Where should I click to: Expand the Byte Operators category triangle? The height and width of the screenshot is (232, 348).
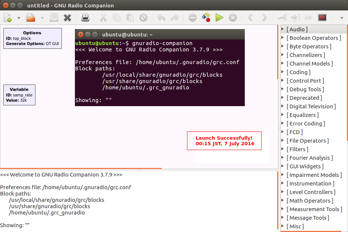pos(282,46)
